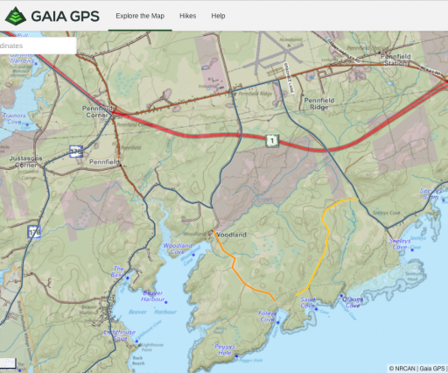Image resolution: width=448 pixels, height=373 pixels.
Task: Click the blue dot at Orange Cove
Action: tap(341, 296)
